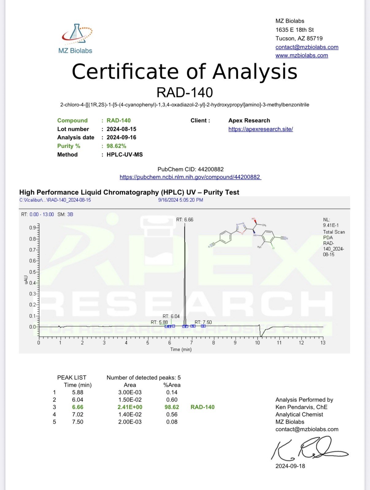This screenshot has height=490, width=370.
Task: Click the 'Apex Research' client name
Action: click(x=249, y=120)
